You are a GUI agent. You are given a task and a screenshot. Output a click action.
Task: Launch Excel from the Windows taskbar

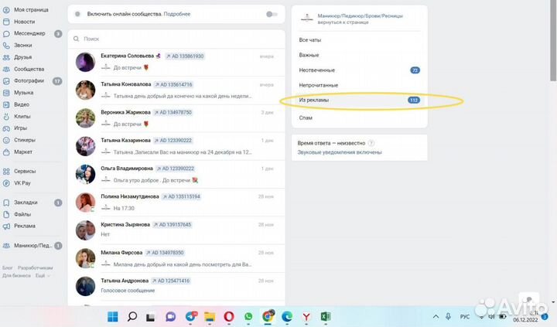coord(326,316)
